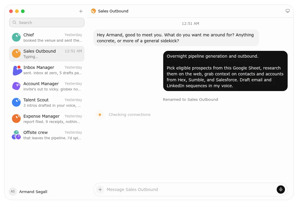Image resolution: width=298 pixels, height=204 pixels.
Task: Click the "booked the venue and sent the..." preview
Action: click(53, 41)
